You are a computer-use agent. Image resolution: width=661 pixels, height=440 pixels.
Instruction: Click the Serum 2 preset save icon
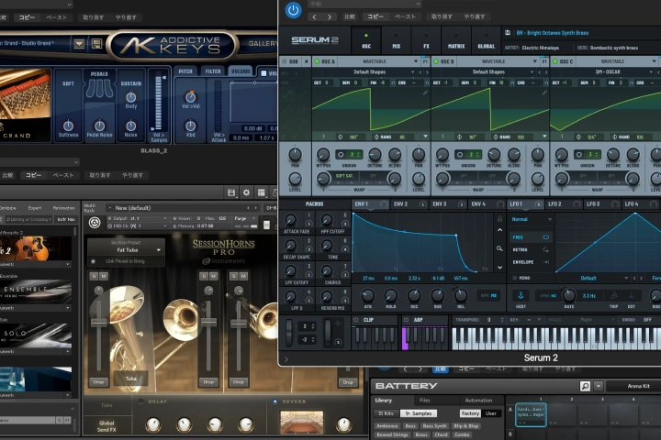coord(508,33)
